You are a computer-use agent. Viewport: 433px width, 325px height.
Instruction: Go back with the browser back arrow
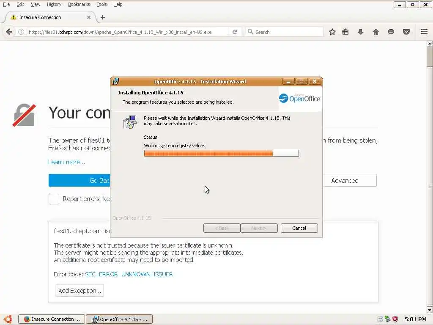(x=9, y=32)
